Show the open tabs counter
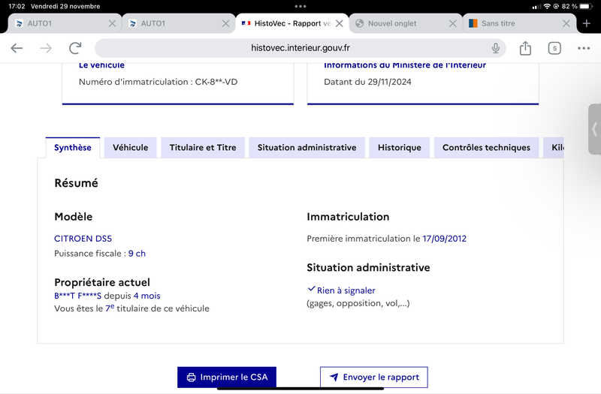The image size is (601, 394). click(x=554, y=48)
